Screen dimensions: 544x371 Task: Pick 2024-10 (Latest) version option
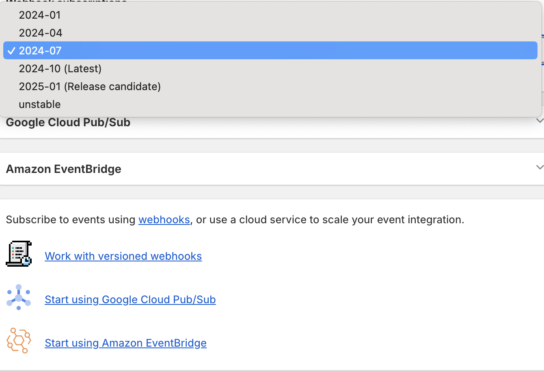tap(270, 69)
